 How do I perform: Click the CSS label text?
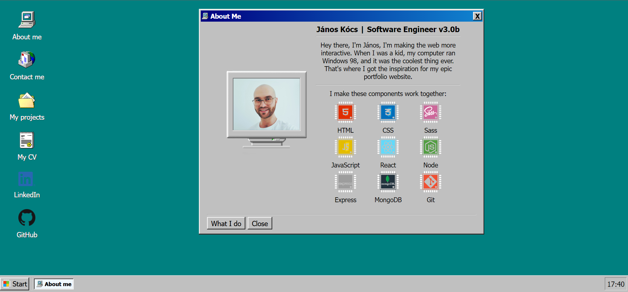point(388,130)
